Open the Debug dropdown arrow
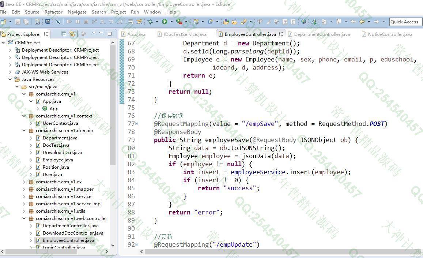The image size is (423, 258). click(157, 22)
